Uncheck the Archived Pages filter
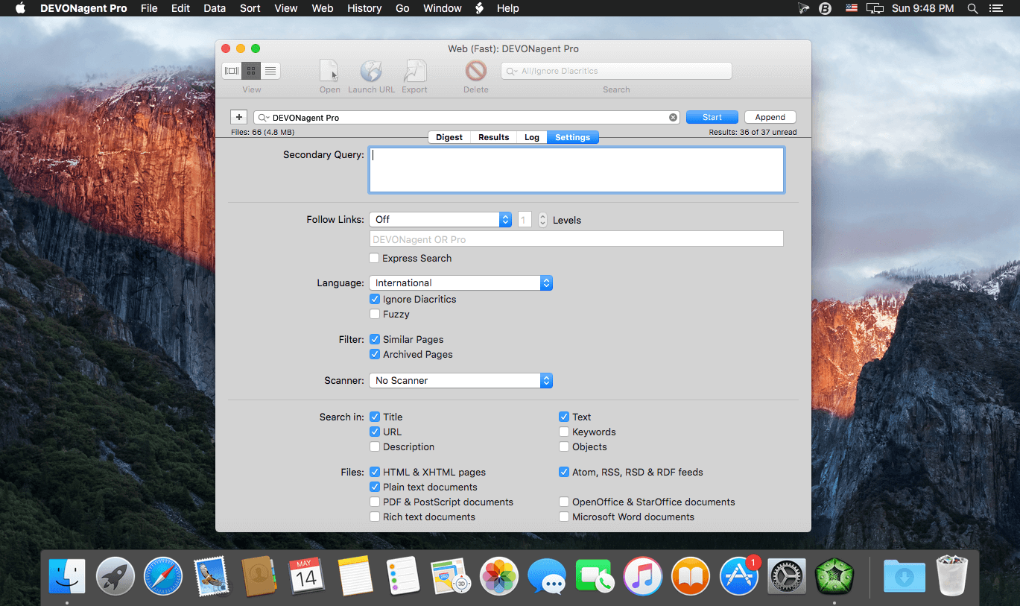 click(x=375, y=355)
